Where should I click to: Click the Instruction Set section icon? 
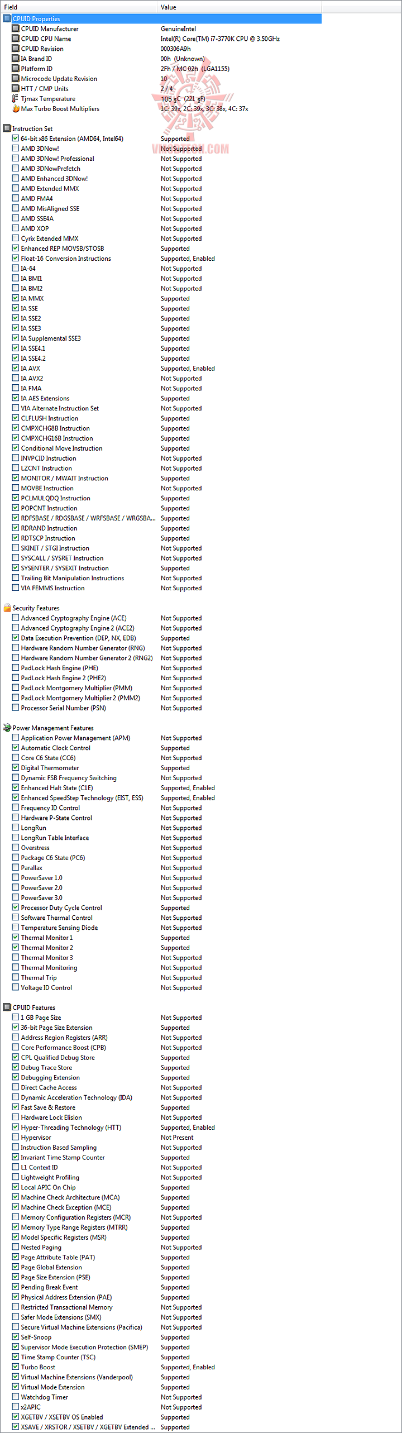pyautogui.click(x=7, y=128)
